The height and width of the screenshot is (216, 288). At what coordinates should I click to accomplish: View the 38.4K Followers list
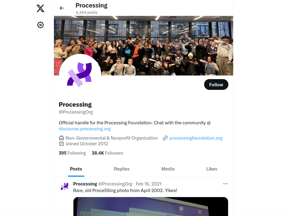click(108, 153)
